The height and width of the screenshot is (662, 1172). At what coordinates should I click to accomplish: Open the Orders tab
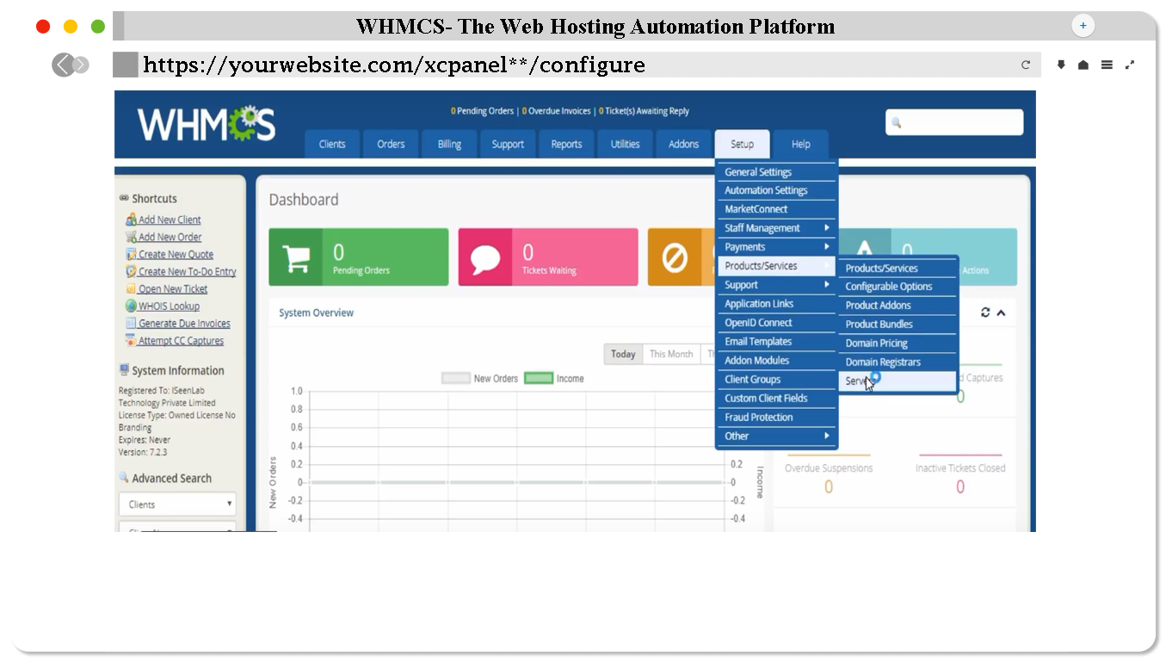coord(391,144)
